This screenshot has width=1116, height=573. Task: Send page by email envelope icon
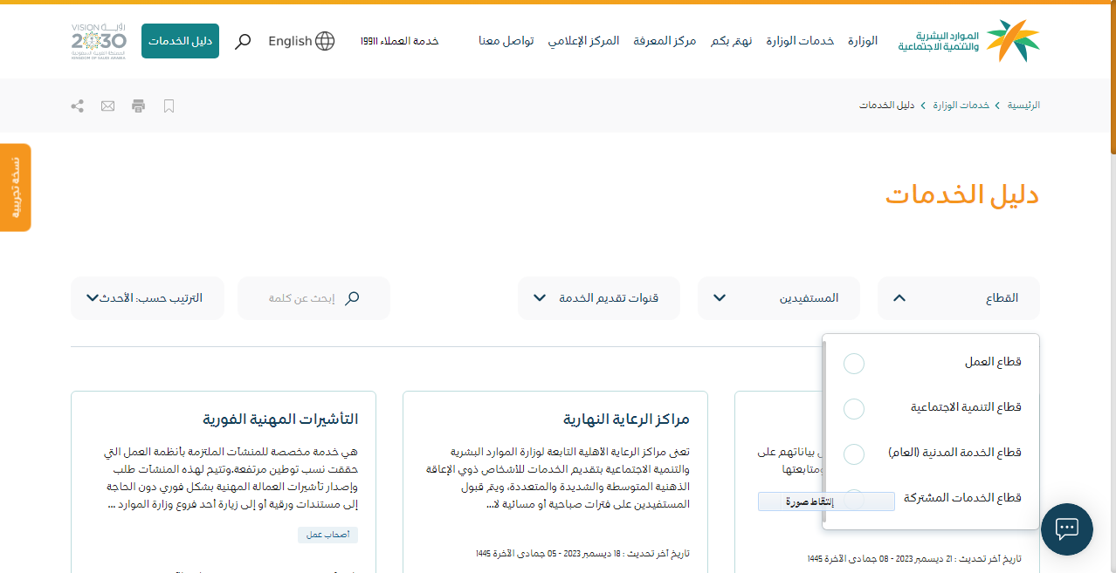pos(107,106)
